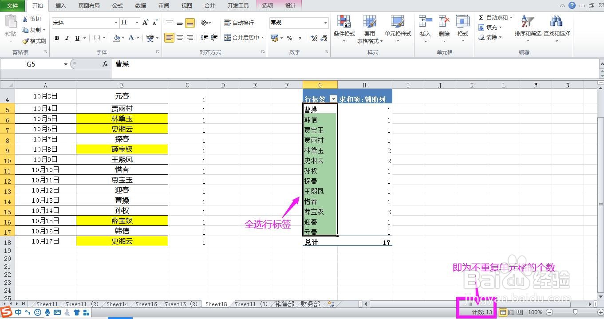Open Cell Styles (单元格样式) gallery
This screenshot has width=604, height=319.
(x=398, y=29)
